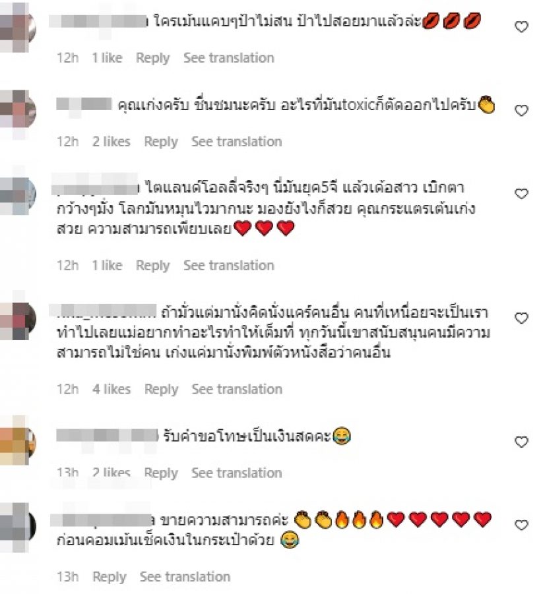Open the avatar of the toxic comment author
541x594 pixels.
pos(17,111)
